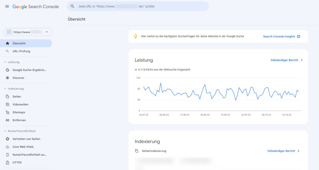Click the Seiten pages icon
Screen dimensions: 319x170
pyautogui.click(x=7, y=97)
